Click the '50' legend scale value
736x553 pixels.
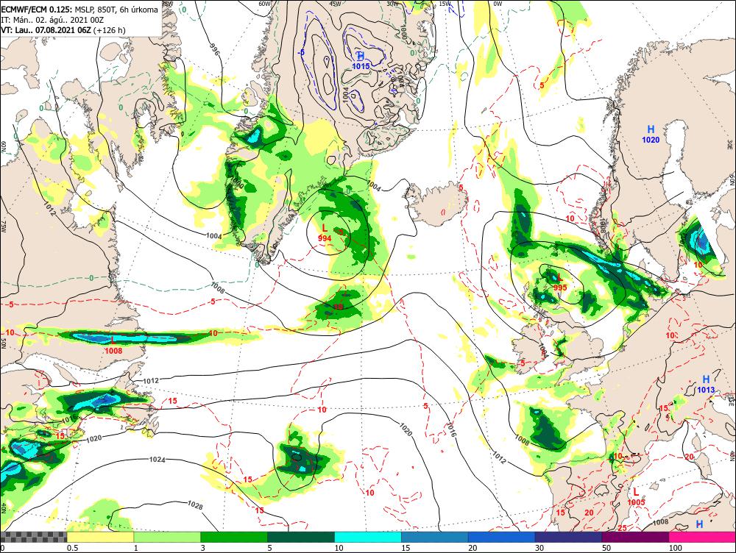(x=607, y=548)
